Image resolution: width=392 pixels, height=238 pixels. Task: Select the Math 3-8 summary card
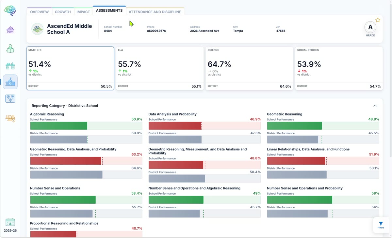point(70,68)
